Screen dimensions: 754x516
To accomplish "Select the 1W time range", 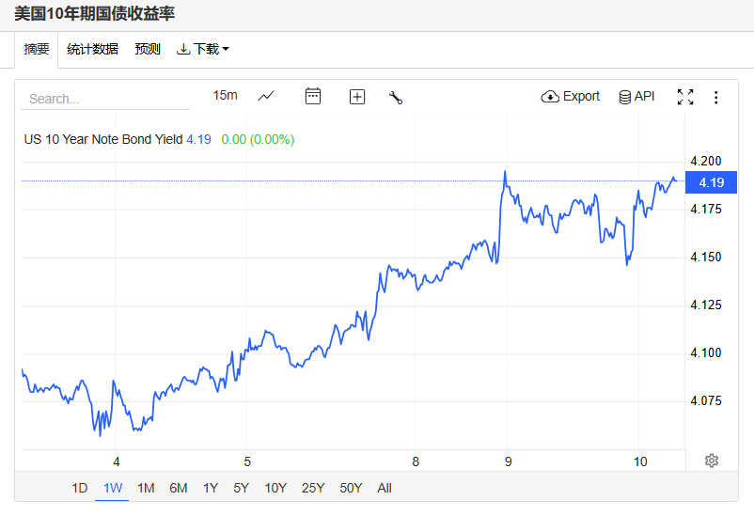I will point(113,488).
